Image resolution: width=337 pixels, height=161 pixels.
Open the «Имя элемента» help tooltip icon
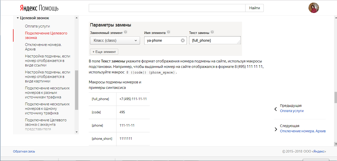click(168, 32)
